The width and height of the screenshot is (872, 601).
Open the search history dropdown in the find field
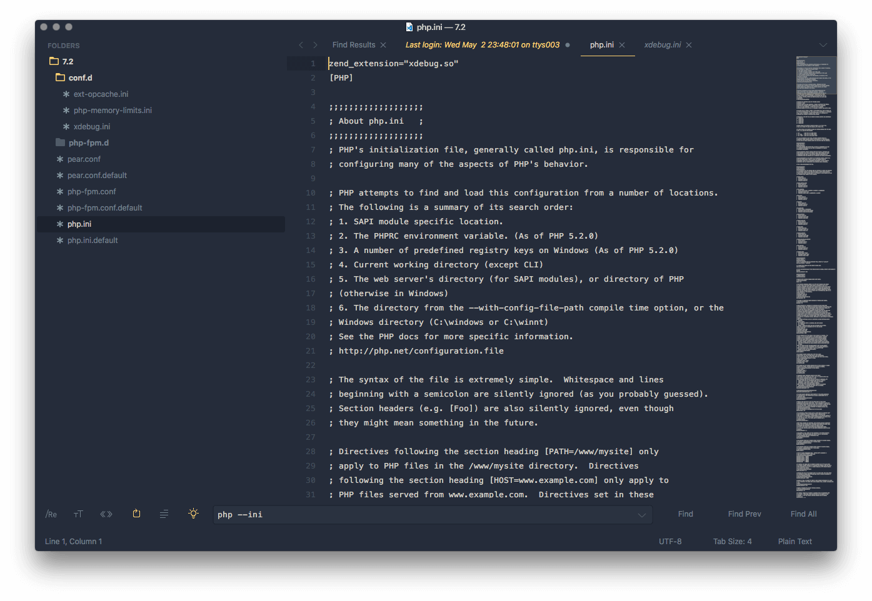tap(641, 514)
